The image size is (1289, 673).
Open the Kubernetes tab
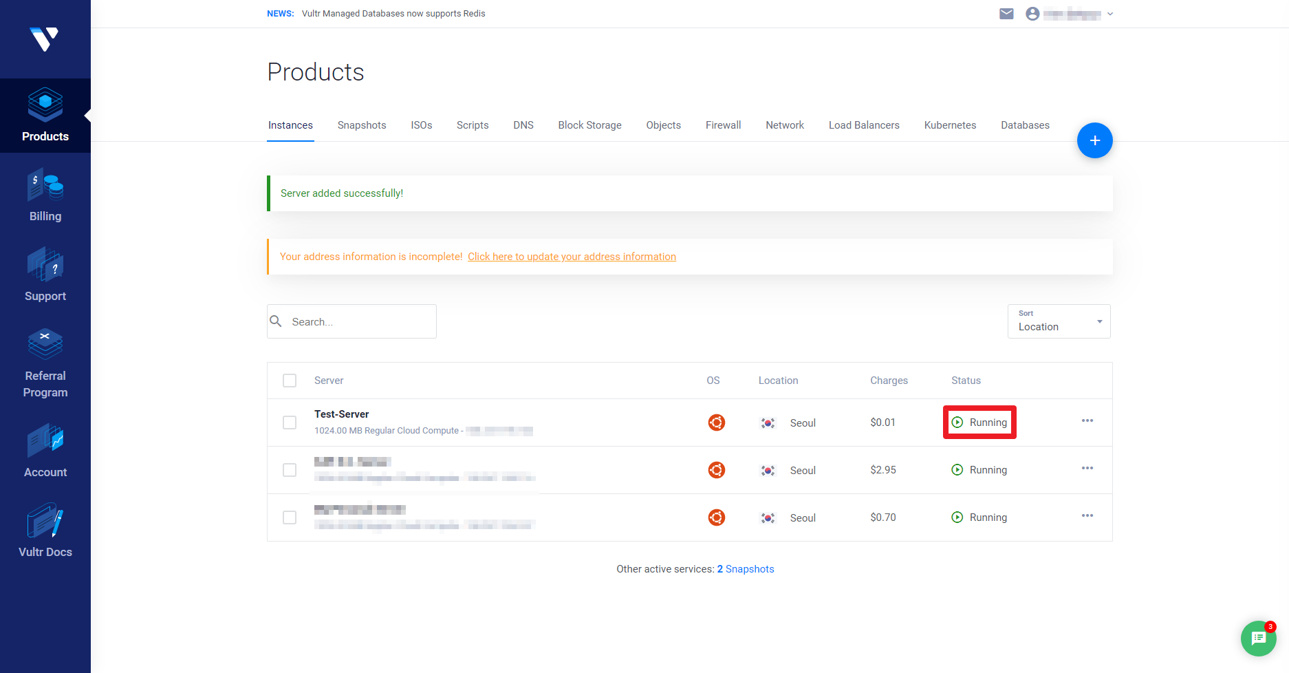click(x=950, y=125)
